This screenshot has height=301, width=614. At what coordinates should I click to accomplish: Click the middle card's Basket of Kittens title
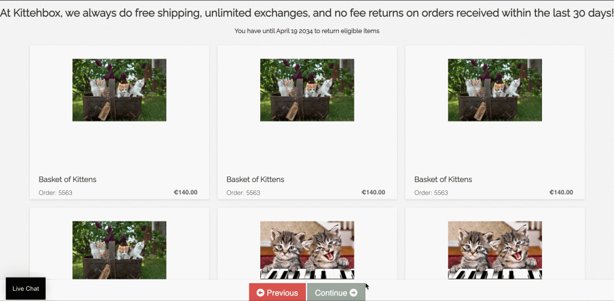[255, 180]
